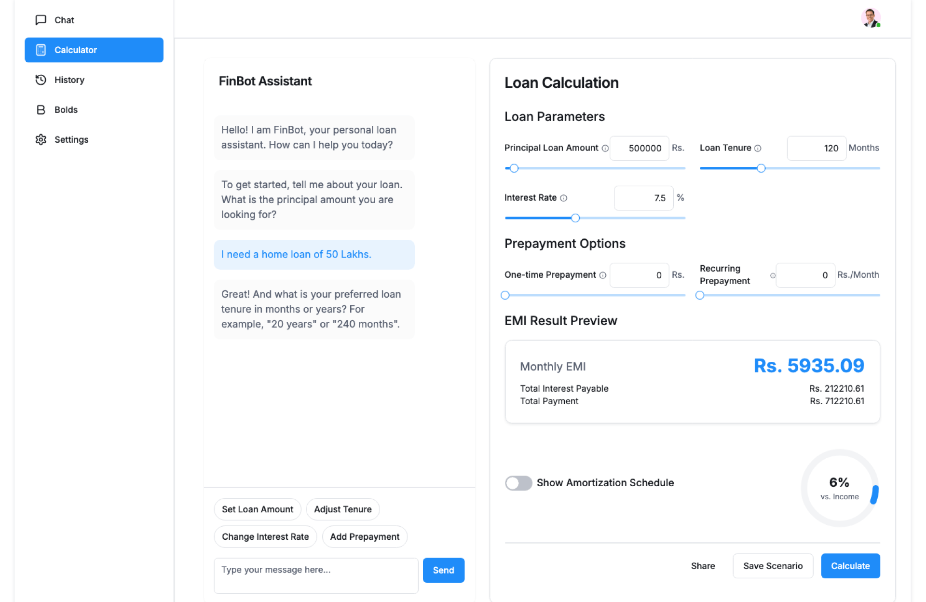This screenshot has height=602, width=926.
Task: Select the Adjust Tenure quick reply chip
Action: [342, 509]
